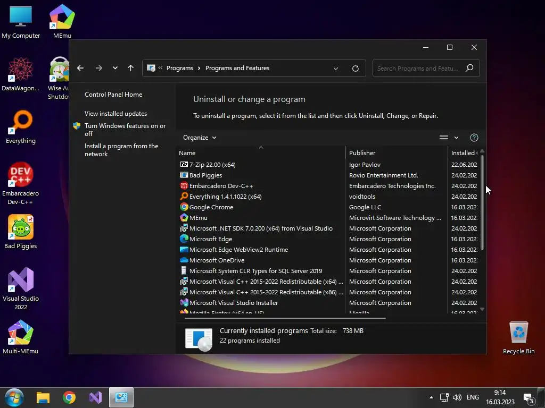
Task: Click the publisher cell Rovio Entertainment Ltd.
Action: point(383,175)
